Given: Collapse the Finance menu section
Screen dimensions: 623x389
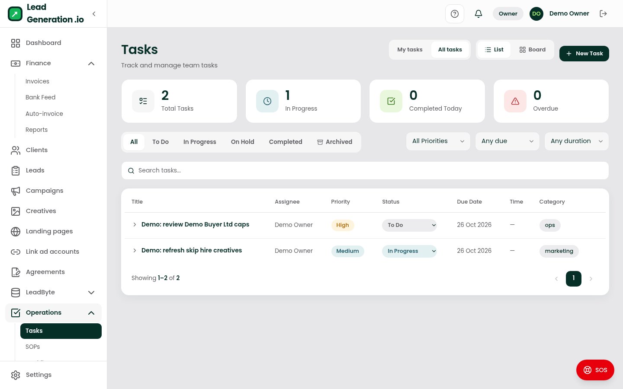Looking at the screenshot, I should pos(91,64).
